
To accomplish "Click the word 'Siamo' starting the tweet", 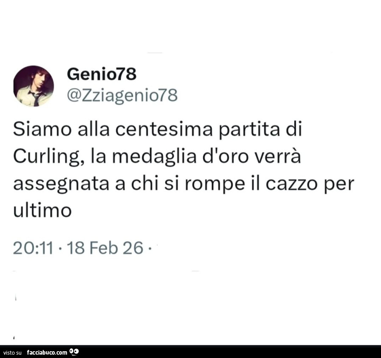I will pos(42,129).
